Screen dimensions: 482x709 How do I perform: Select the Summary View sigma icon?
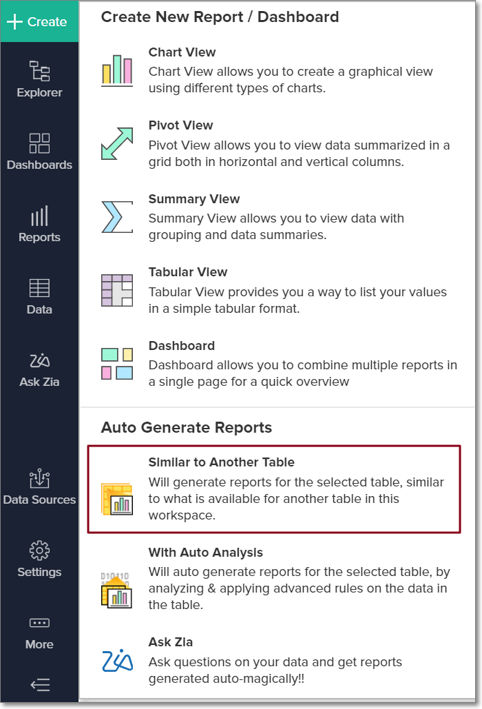click(x=117, y=217)
